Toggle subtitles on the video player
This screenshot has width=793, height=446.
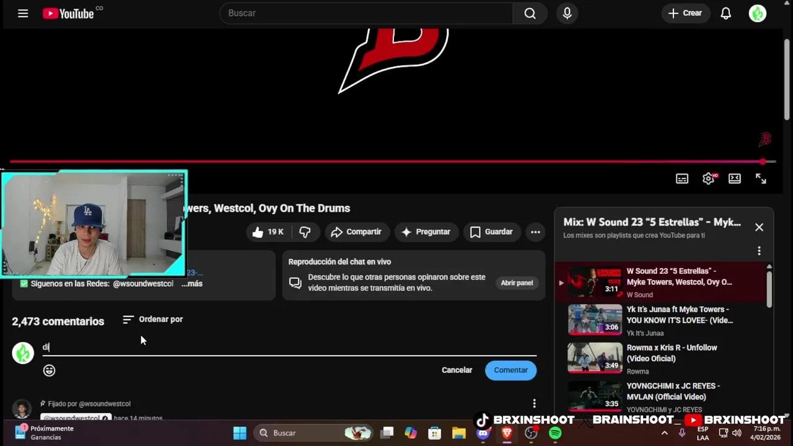click(682, 178)
